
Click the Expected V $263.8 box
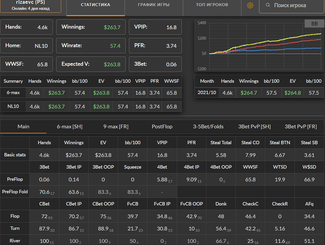[91, 64]
